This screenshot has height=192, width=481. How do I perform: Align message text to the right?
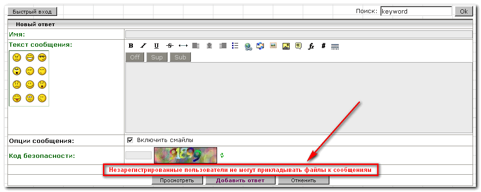(x=223, y=46)
